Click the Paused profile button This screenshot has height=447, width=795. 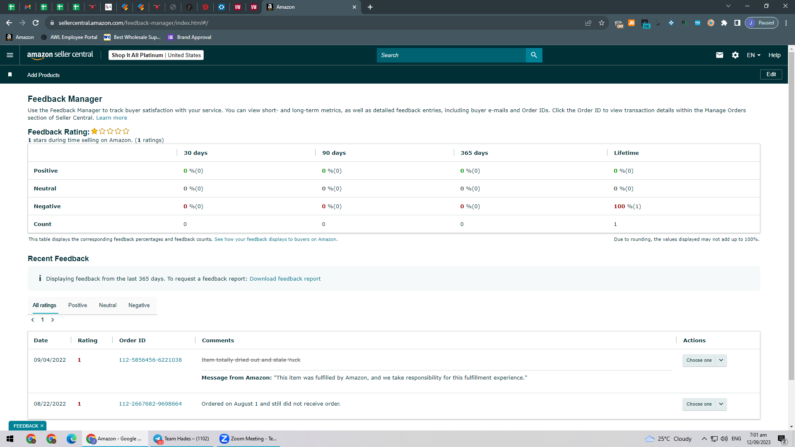pos(762,23)
